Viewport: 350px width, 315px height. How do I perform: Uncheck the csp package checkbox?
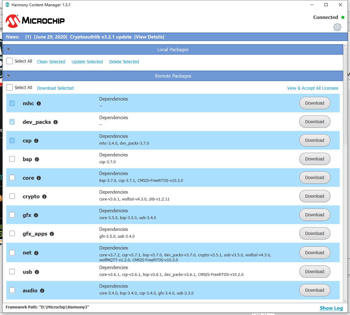point(12,141)
